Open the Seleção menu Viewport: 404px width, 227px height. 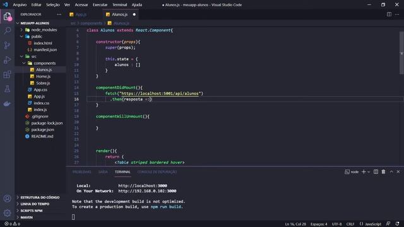[x=53, y=4]
